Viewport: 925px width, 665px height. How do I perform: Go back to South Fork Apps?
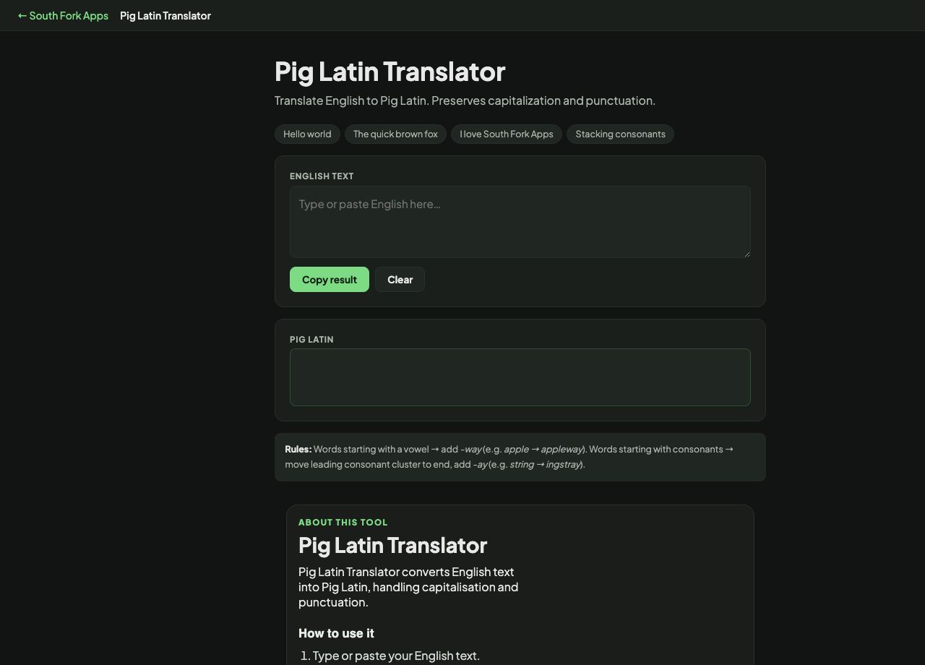(x=63, y=15)
